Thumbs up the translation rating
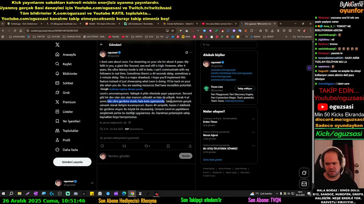The height and width of the screenshot is (204, 364). point(125,123)
